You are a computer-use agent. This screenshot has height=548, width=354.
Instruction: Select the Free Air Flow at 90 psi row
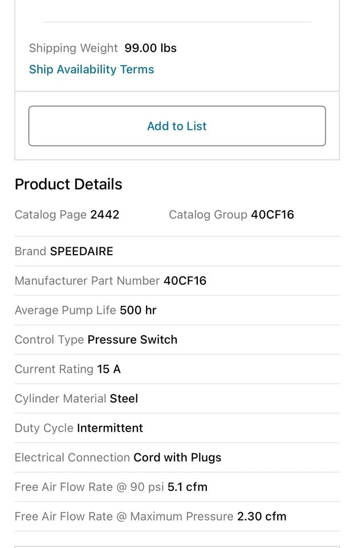[x=177, y=487]
